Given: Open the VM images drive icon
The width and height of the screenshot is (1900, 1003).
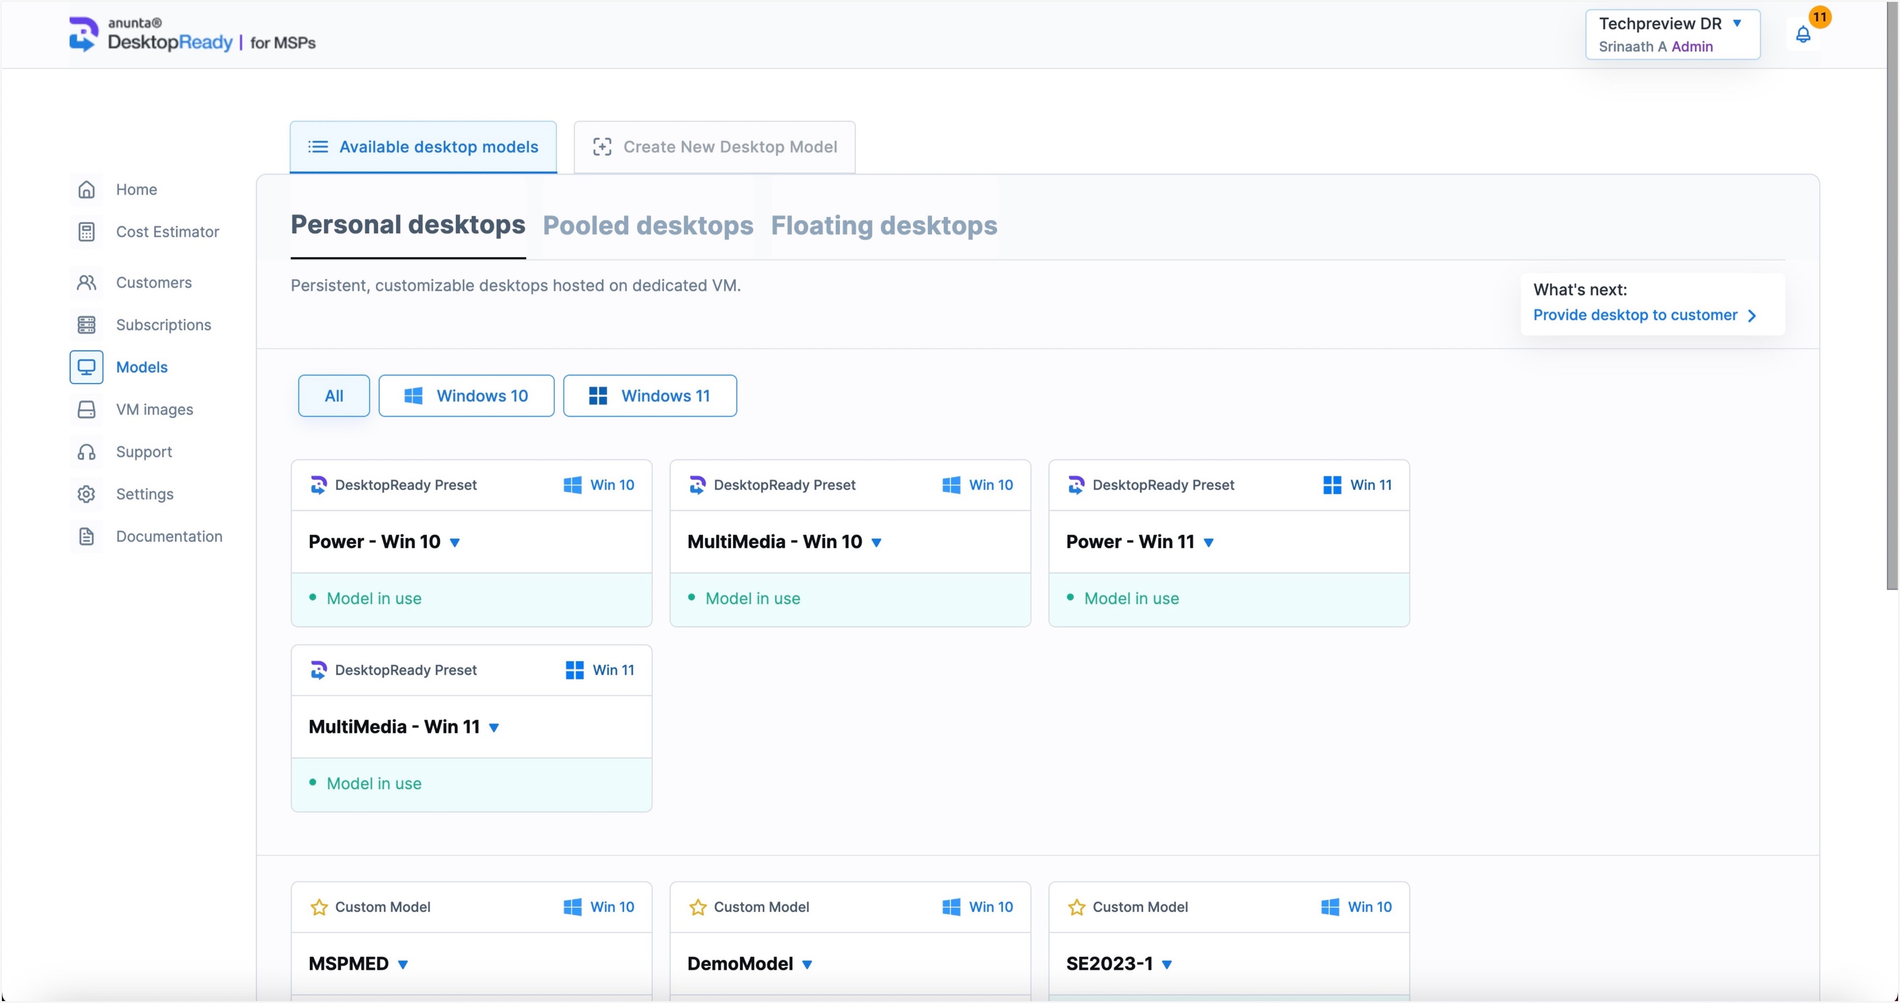Looking at the screenshot, I should click(x=86, y=410).
